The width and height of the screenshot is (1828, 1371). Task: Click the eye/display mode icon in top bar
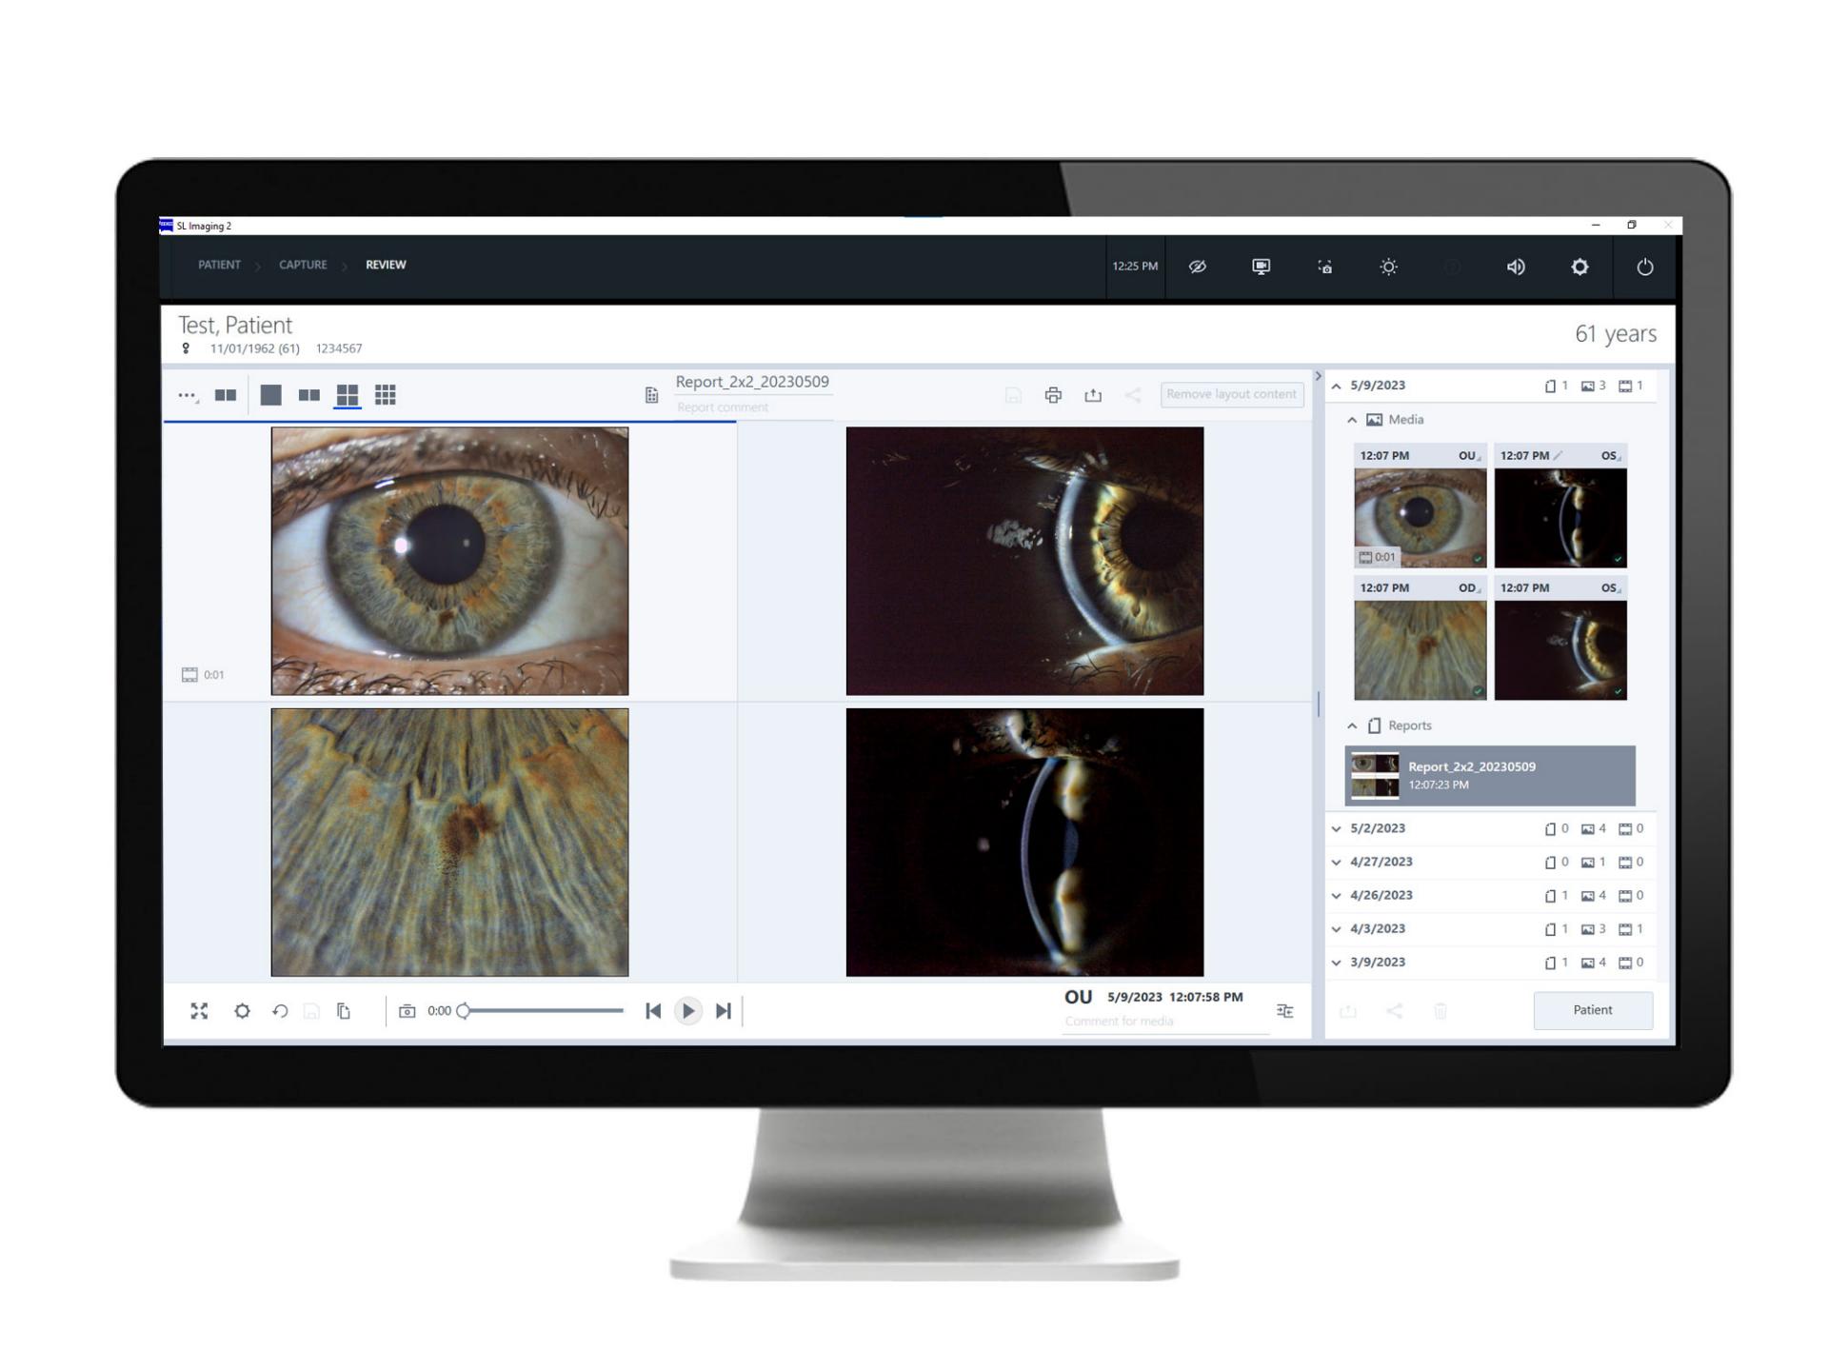(x=1199, y=267)
